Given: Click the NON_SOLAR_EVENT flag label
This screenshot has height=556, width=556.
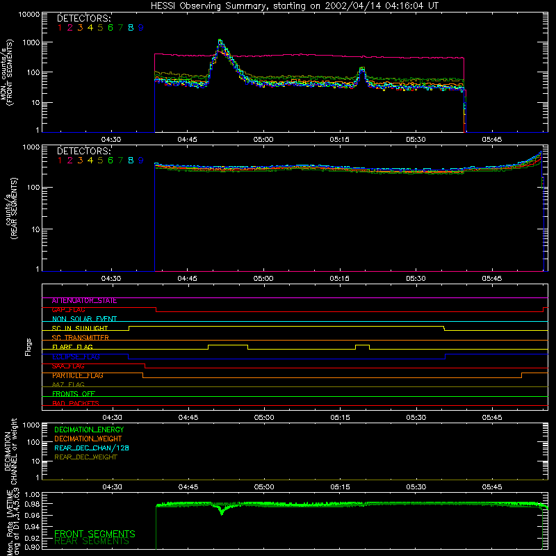Looking at the screenshot, I should [x=84, y=319].
